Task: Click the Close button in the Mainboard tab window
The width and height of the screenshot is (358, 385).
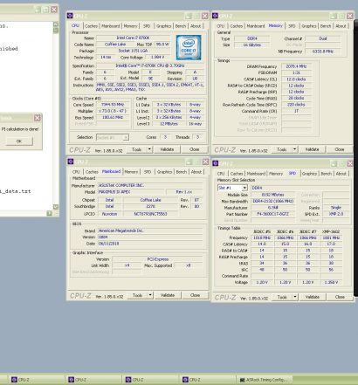Action: click(195, 295)
